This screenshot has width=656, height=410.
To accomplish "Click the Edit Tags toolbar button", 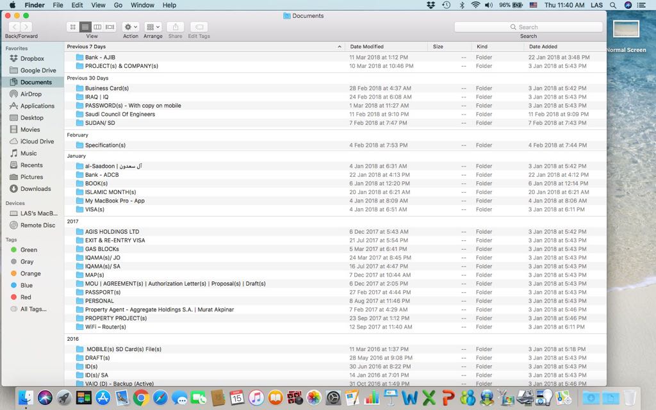I will pos(199,27).
